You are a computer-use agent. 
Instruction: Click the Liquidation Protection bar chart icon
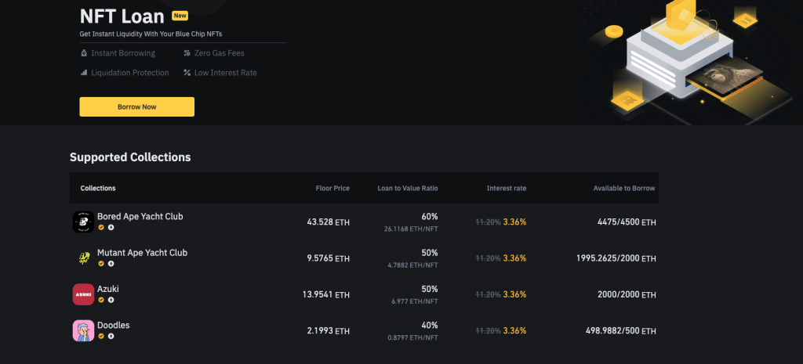click(x=84, y=73)
